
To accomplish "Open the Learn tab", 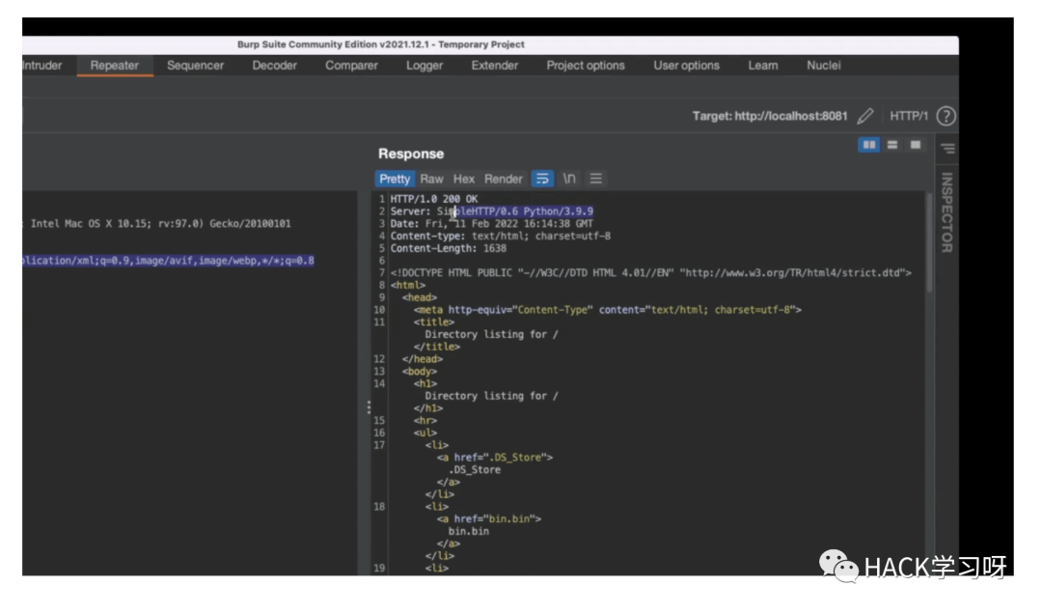I will pos(763,66).
